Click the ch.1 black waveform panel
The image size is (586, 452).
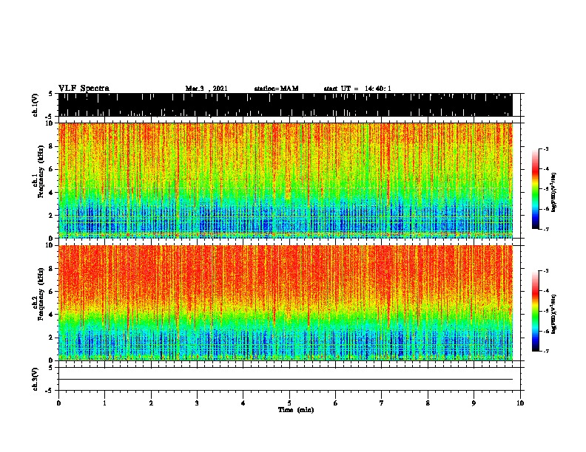coord(286,105)
